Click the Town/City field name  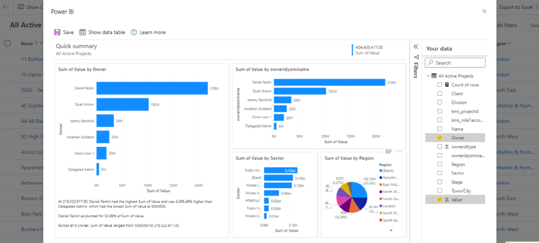tap(461, 191)
